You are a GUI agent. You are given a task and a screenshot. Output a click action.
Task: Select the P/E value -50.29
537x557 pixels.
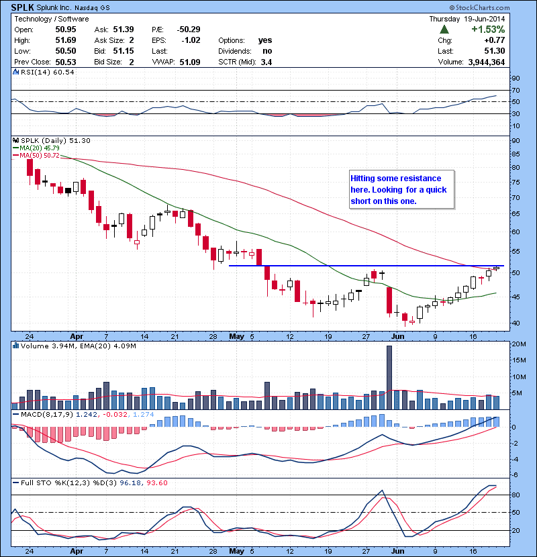(189, 30)
